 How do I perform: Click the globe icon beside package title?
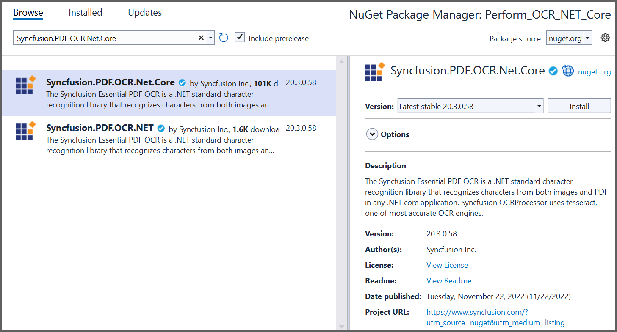pos(567,71)
